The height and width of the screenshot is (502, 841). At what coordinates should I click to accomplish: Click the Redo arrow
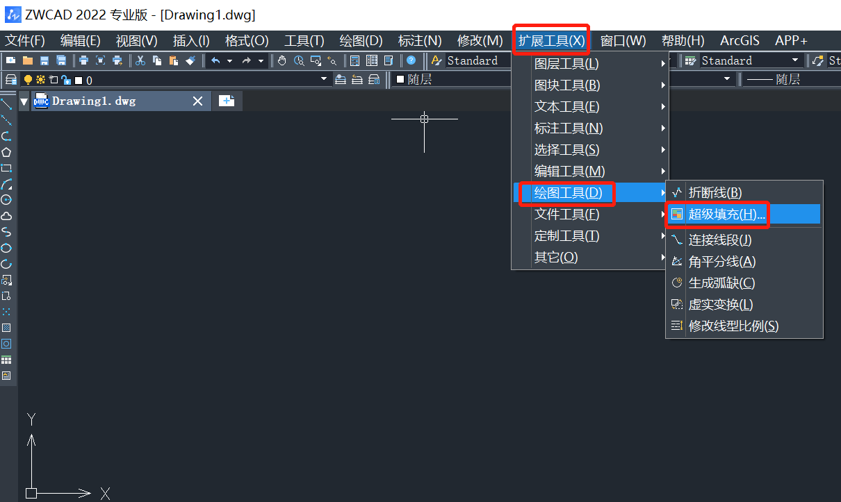coord(247,60)
